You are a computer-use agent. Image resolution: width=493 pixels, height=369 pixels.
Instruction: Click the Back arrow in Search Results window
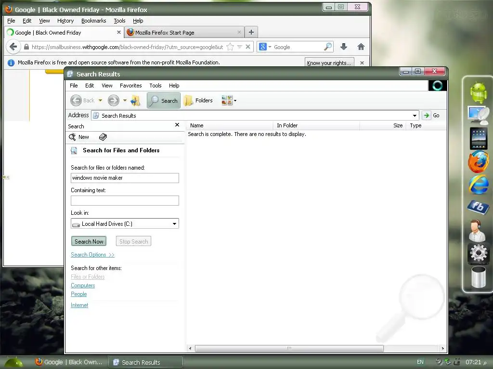click(x=76, y=100)
